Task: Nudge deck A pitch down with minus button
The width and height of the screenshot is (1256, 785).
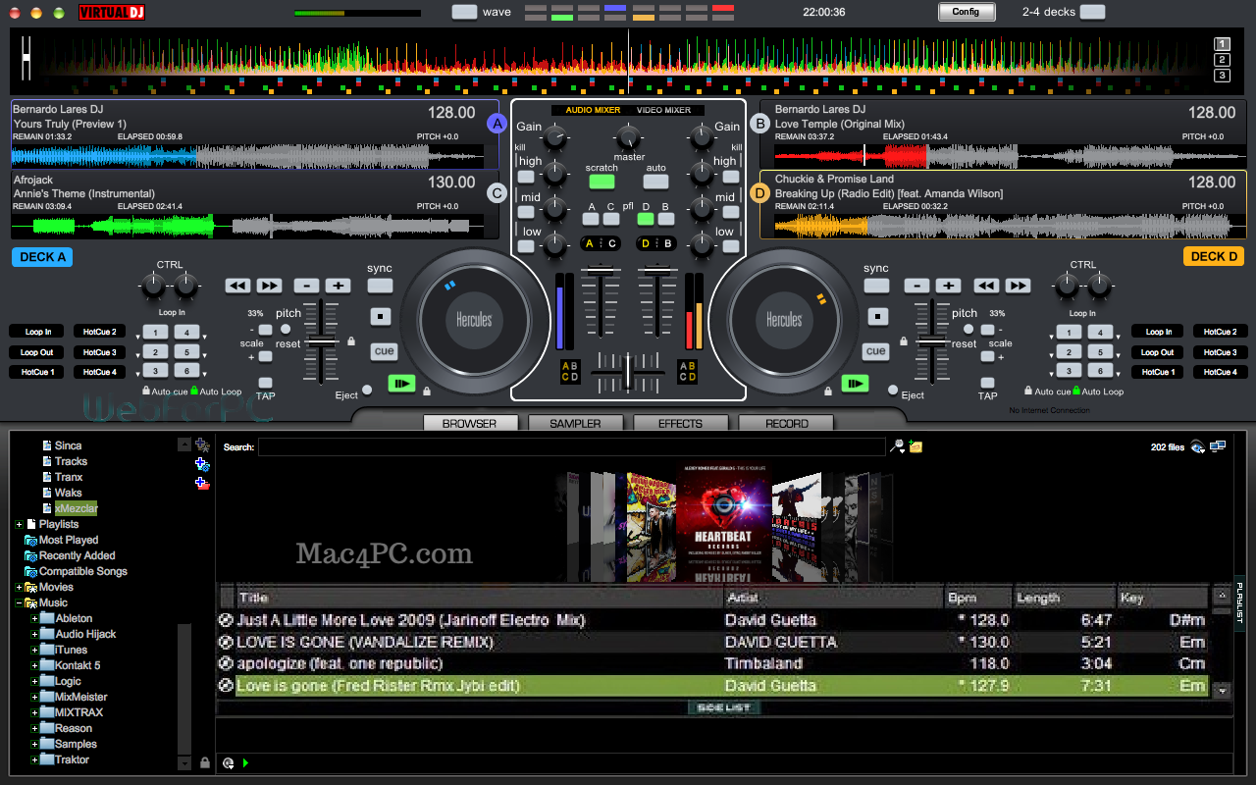Action: (306, 286)
